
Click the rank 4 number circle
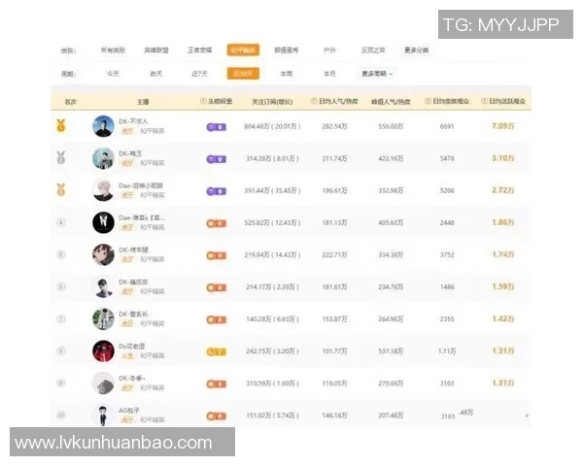(61, 222)
